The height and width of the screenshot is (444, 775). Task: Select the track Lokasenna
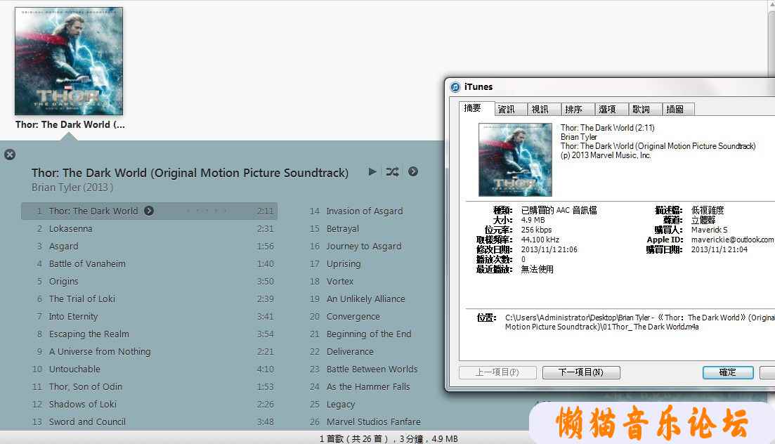coord(149,229)
